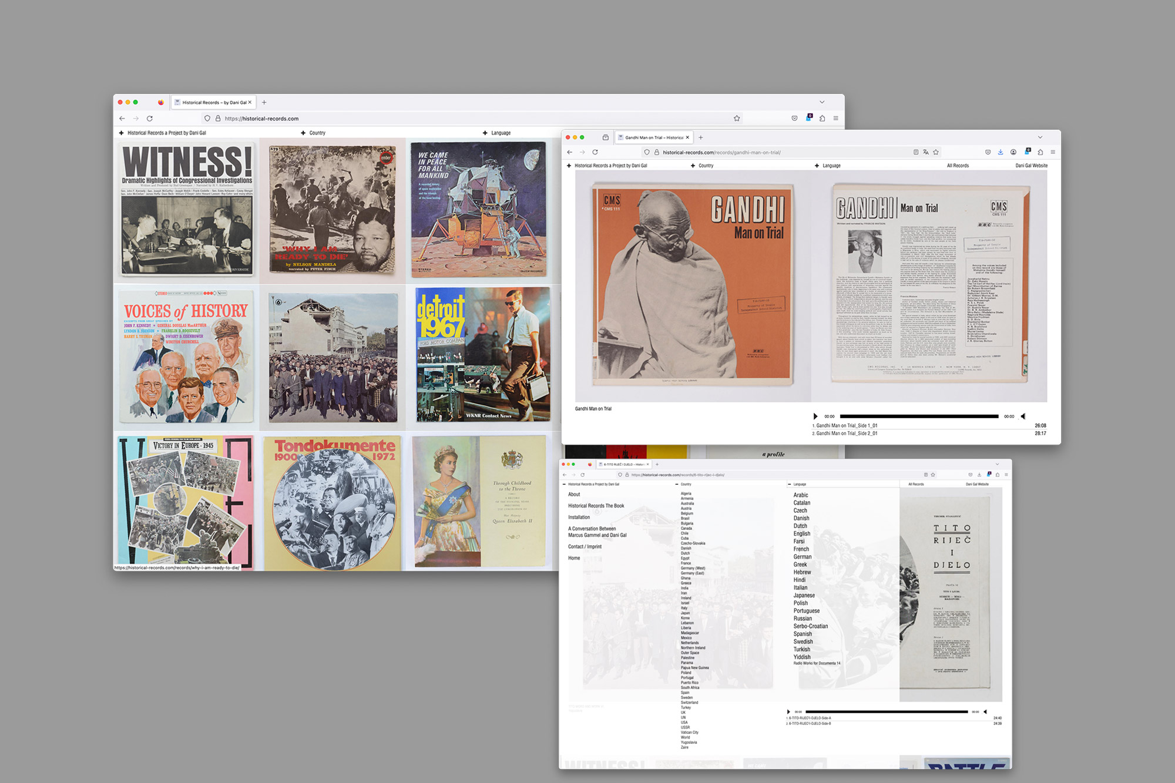Select the Historical Records – by Dani Gal tab
Screen dimensions: 1175x783
pyautogui.click(x=213, y=102)
